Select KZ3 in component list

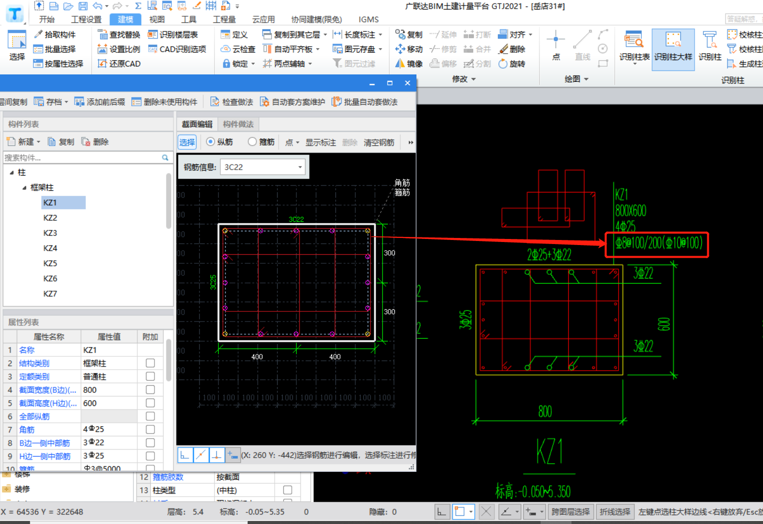tap(50, 233)
